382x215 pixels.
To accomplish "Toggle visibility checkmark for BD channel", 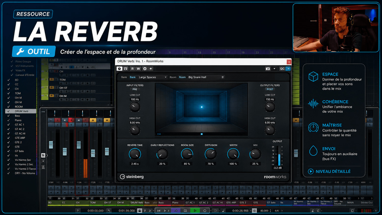I will coord(8,80).
